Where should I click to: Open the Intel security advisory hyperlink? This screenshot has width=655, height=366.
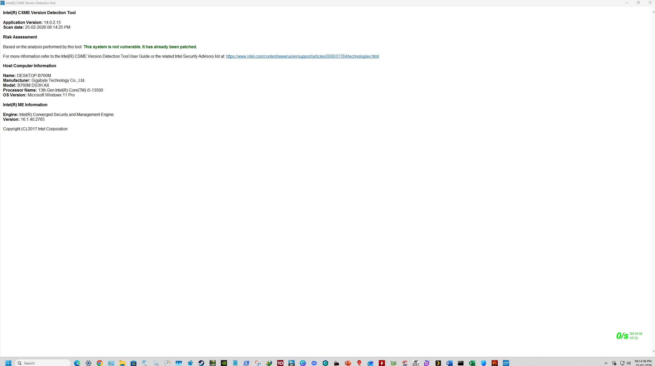pos(302,56)
